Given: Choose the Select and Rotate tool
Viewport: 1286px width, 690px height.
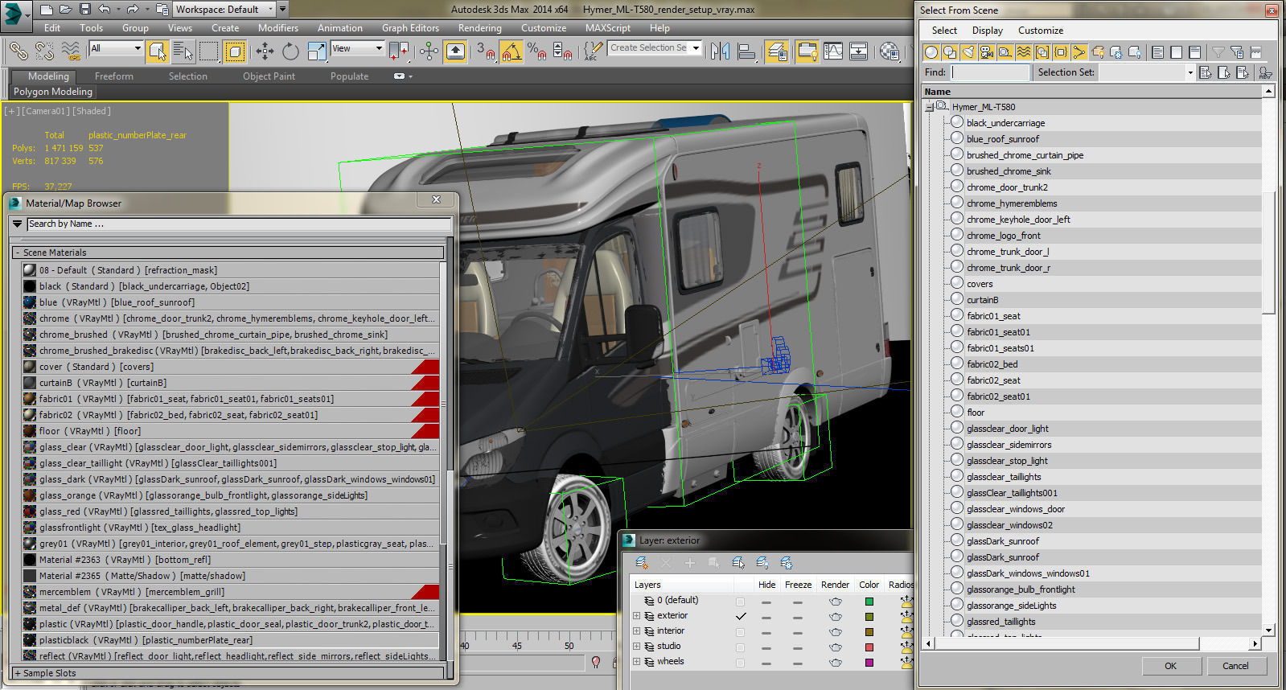Looking at the screenshot, I should click(x=290, y=51).
